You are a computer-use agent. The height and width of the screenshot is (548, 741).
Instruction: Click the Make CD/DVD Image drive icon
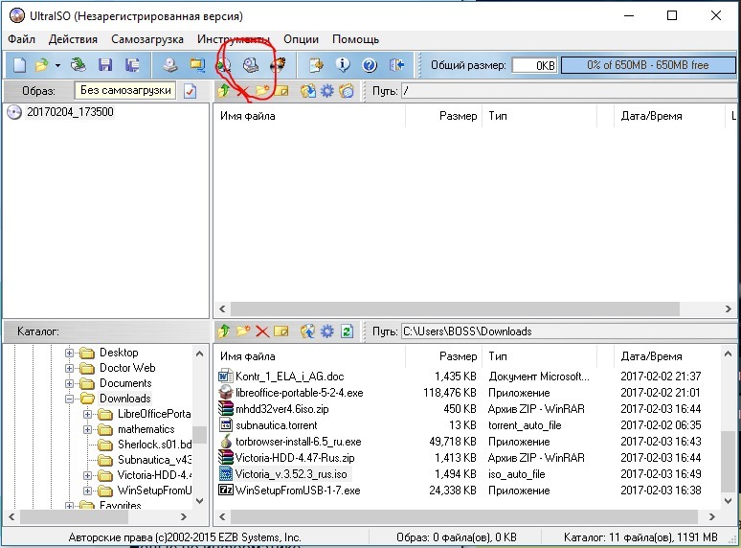(x=170, y=65)
